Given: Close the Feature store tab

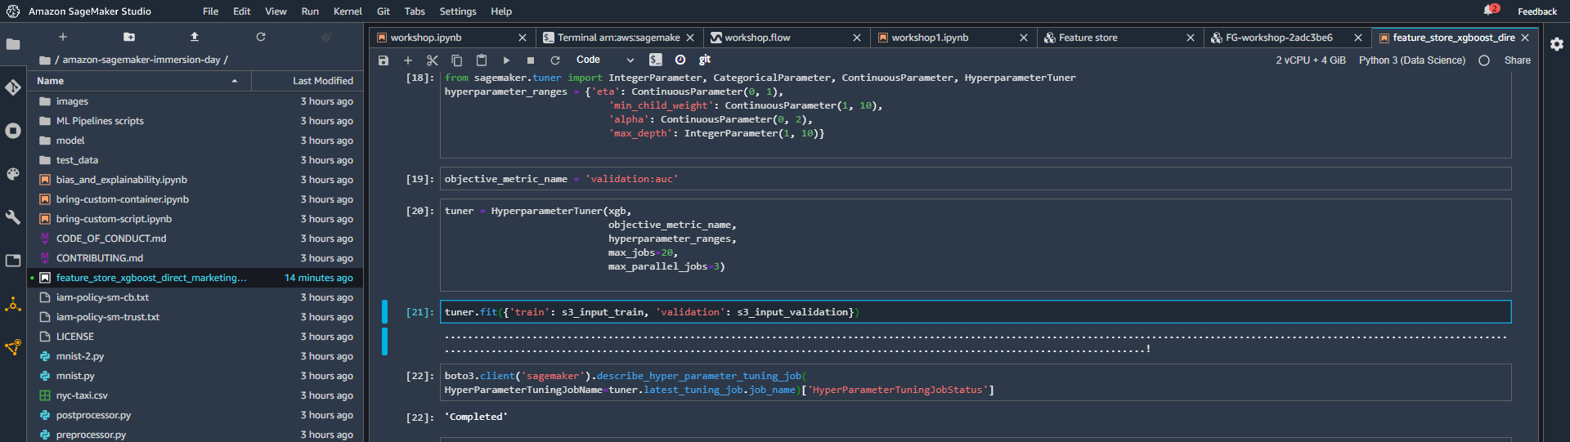Looking at the screenshot, I should 1191,38.
